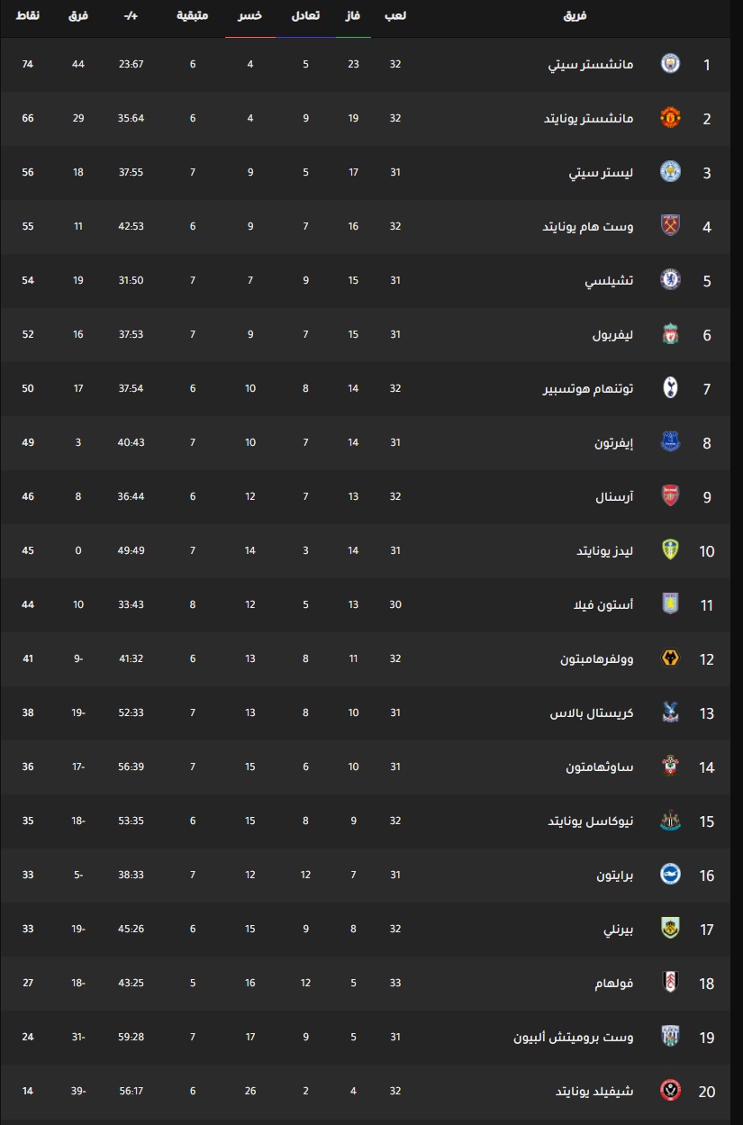Viewport: 743px width, 1125px height.
Task: Click the فريق team column header
Action: click(x=575, y=16)
